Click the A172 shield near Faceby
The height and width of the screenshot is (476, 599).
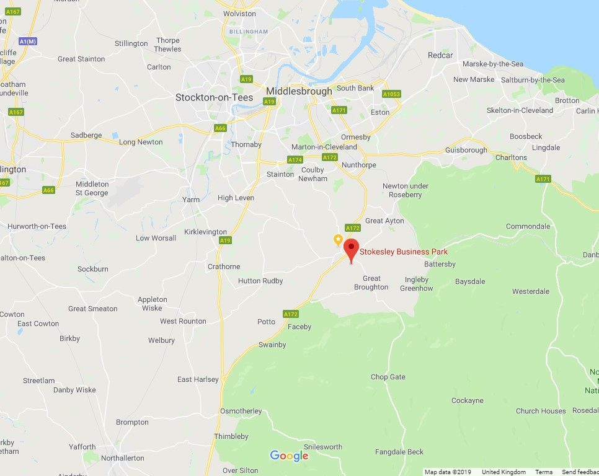pyautogui.click(x=291, y=314)
